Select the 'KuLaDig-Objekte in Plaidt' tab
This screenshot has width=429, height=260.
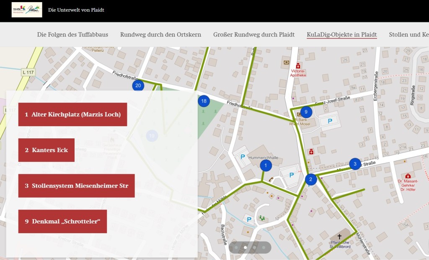tap(341, 35)
